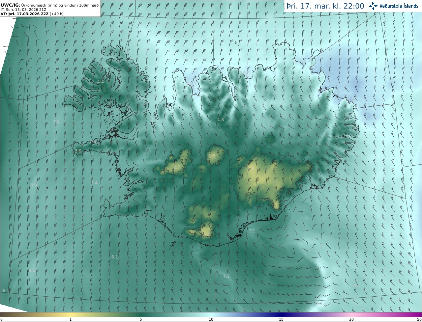Image resolution: width=422 pixels, height=322 pixels.
Task: Click the 'IT: Sun. 15. 03. 2026 21Z' line
Action: pyautogui.click(x=23, y=10)
